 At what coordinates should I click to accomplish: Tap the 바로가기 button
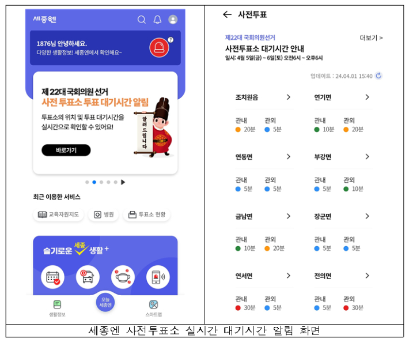(x=66, y=150)
